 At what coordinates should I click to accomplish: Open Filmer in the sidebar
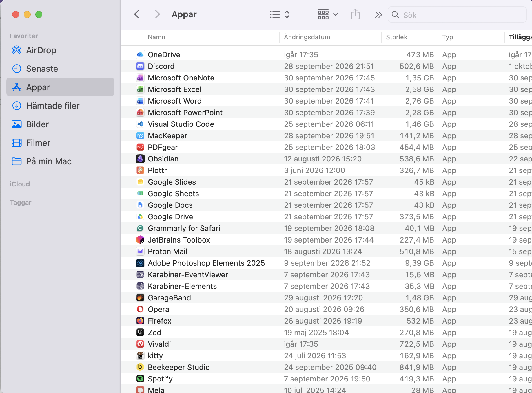(x=60, y=143)
